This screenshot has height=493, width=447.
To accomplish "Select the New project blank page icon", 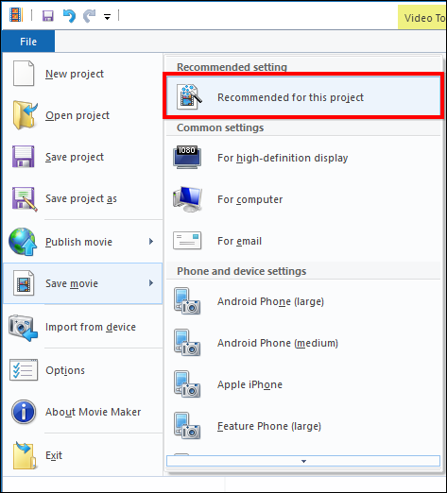I will 24,74.
